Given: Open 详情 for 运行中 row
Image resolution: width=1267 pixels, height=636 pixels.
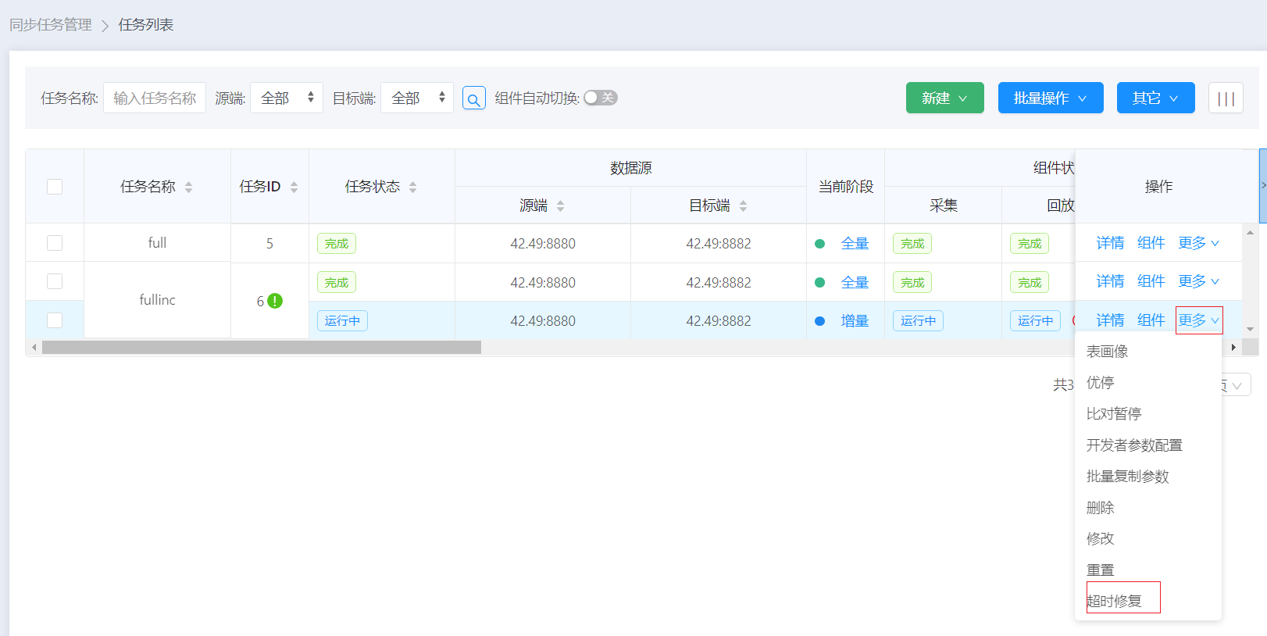Looking at the screenshot, I should pyautogui.click(x=1110, y=320).
